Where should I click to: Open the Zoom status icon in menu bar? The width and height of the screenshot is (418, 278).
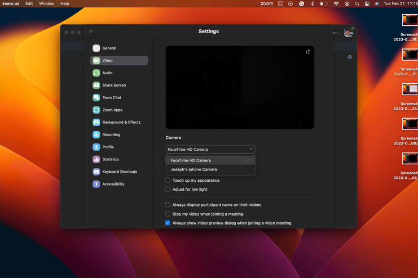[x=267, y=3]
